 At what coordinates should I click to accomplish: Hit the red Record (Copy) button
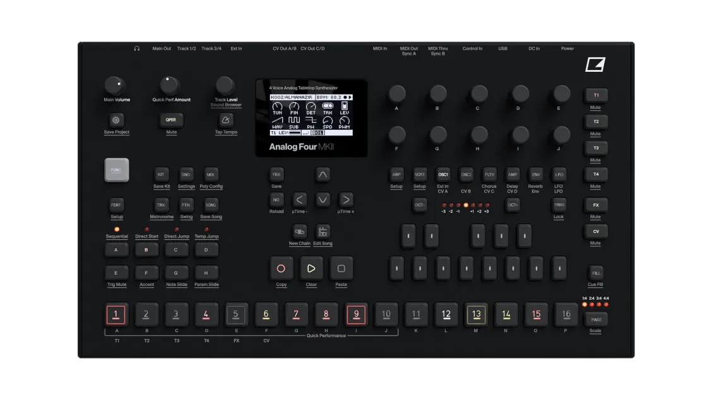281,268
